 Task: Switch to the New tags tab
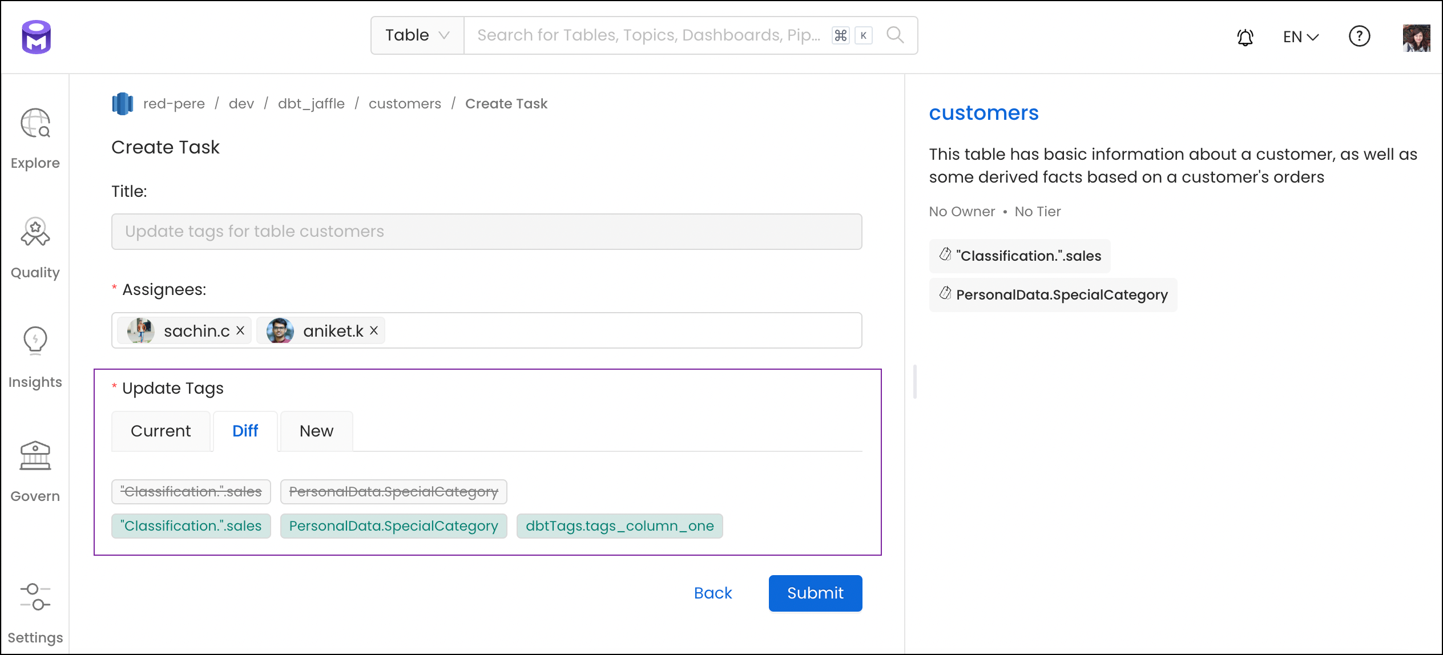[317, 431]
